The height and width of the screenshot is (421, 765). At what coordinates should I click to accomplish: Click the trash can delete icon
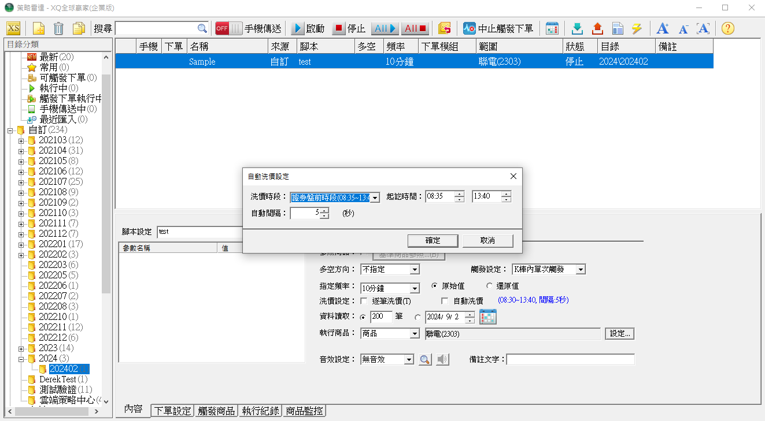(58, 28)
